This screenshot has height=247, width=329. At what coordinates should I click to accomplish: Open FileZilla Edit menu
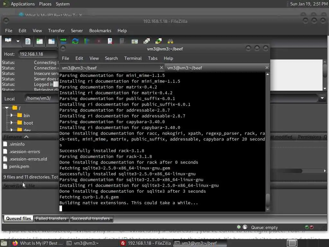pyautogui.click(x=22, y=31)
